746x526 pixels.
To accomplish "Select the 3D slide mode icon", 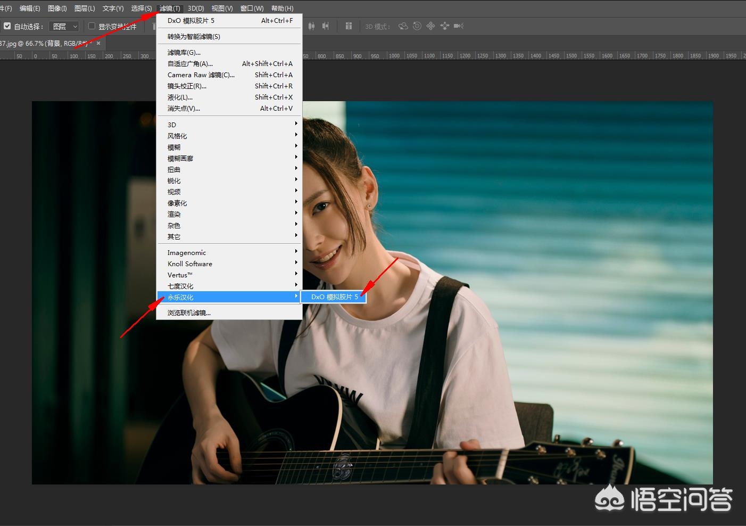I will point(444,26).
